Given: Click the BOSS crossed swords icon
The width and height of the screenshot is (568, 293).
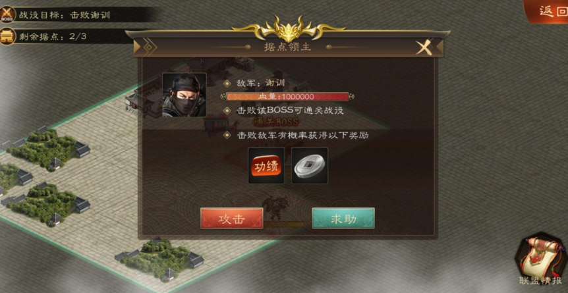Looking at the screenshot, I should tap(7, 14).
